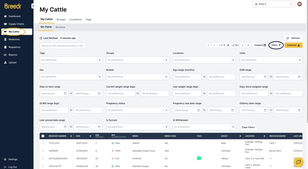Image resolution: width=308 pixels, height=169 pixels.
Task: Expand the Sex filter dropdown
Action: pyautogui.click(x=100, y=77)
